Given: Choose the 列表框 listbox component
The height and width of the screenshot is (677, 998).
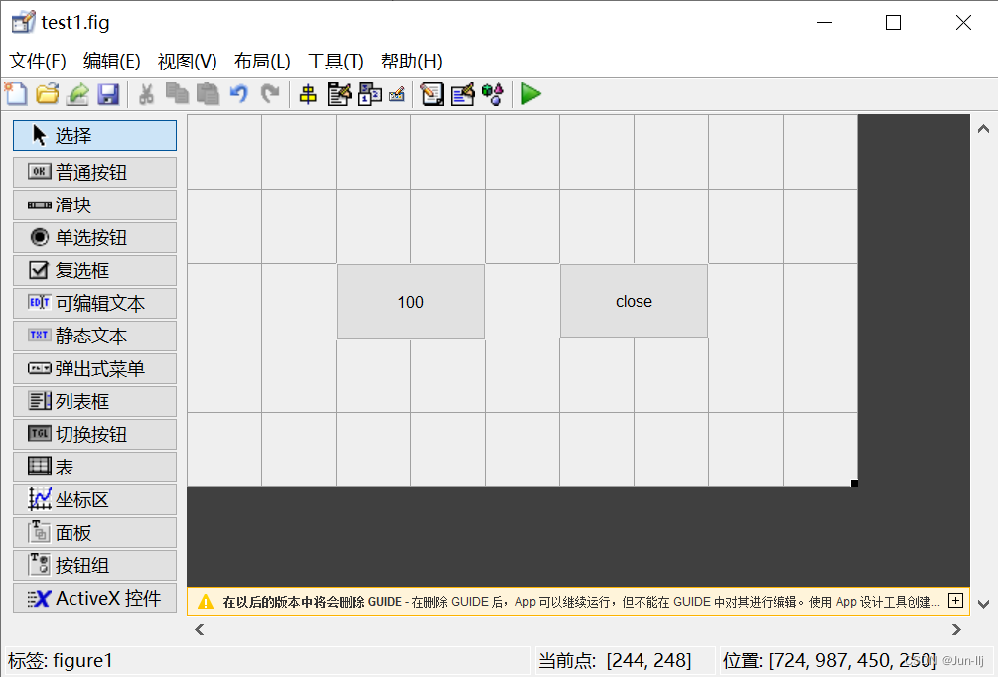Looking at the screenshot, I should point(95,401).
